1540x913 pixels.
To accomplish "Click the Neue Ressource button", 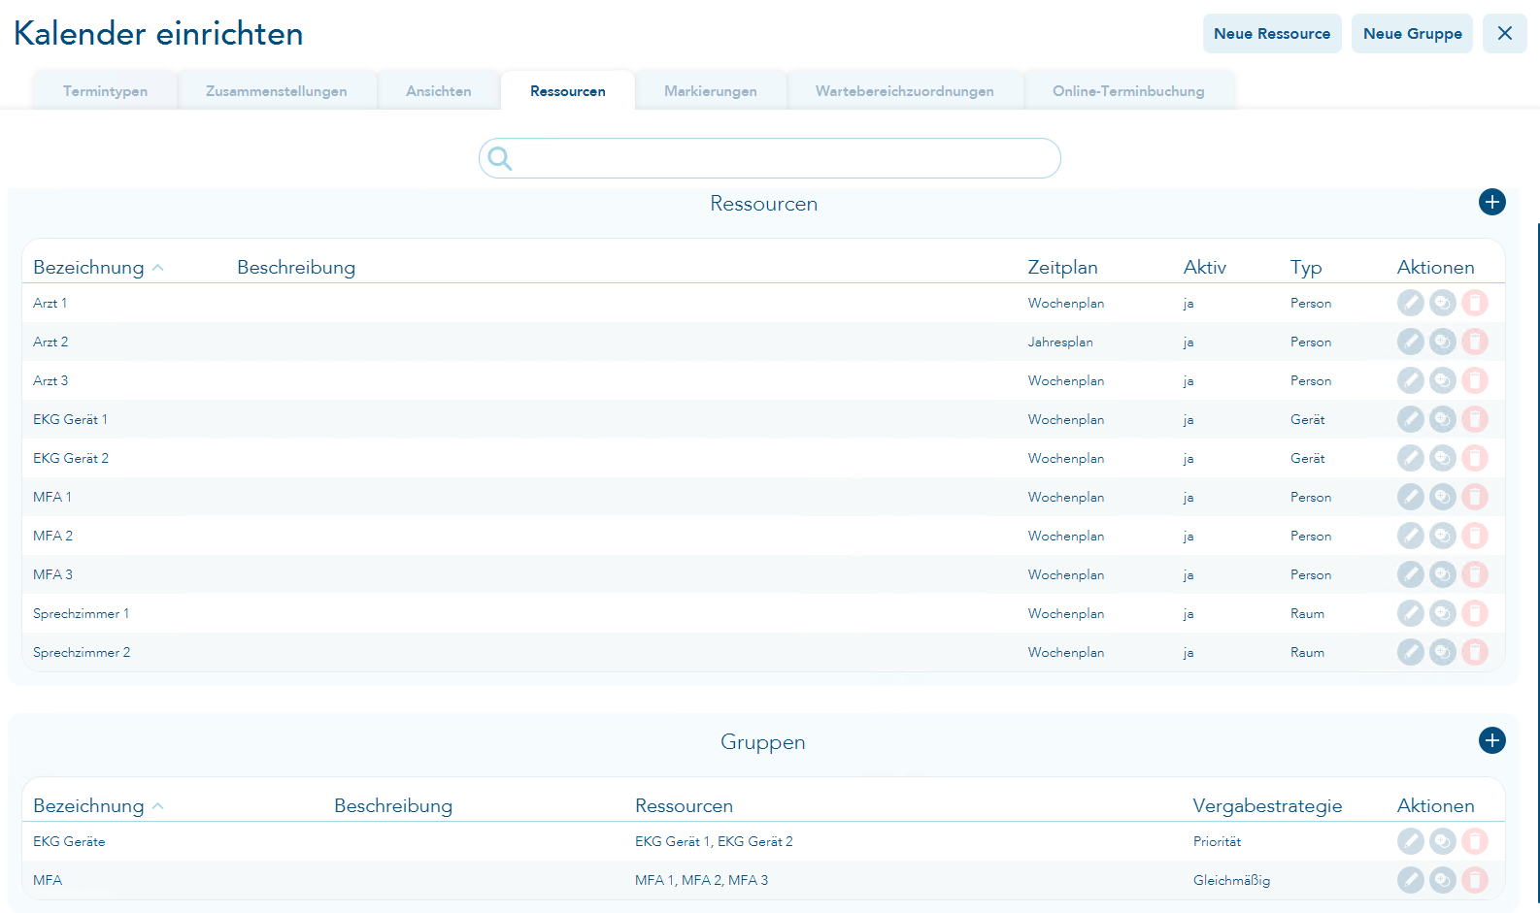I will pyautogui.click(x=1272, y=33).
